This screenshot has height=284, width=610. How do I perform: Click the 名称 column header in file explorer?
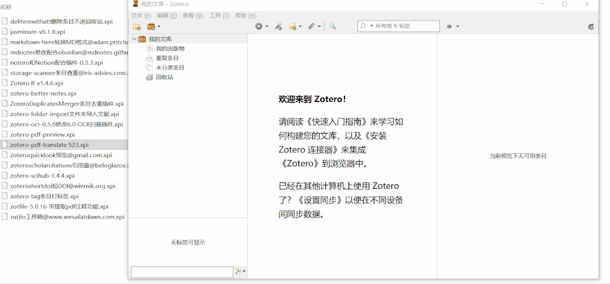6,7
